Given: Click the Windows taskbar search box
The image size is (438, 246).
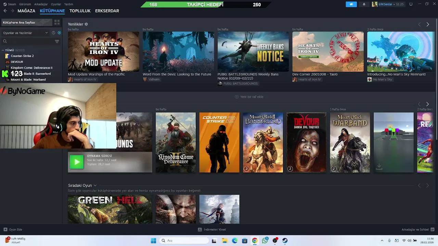Looking at the screenshot, I should (x=184, y=241).
